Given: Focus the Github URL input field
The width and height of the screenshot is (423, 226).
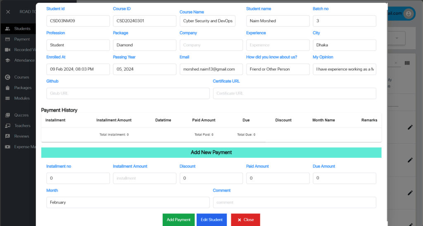Looking at the screenshot, I should [128, 93].
